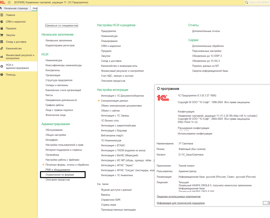Open Организации list
The image size is (270, 218).
coord(53,75)
